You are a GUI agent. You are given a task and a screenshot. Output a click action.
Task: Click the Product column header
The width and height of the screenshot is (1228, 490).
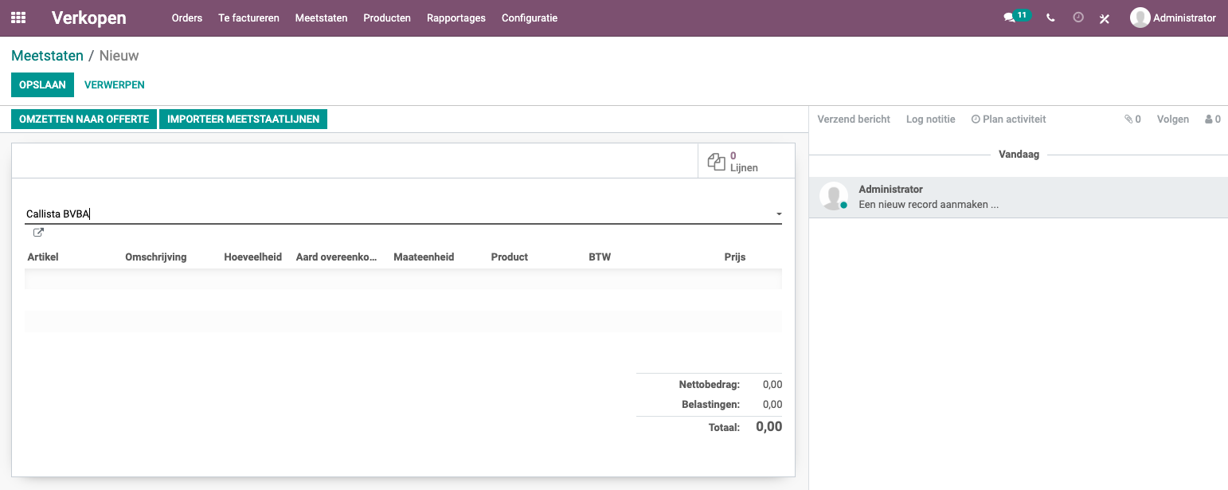(x=510, y=257)
